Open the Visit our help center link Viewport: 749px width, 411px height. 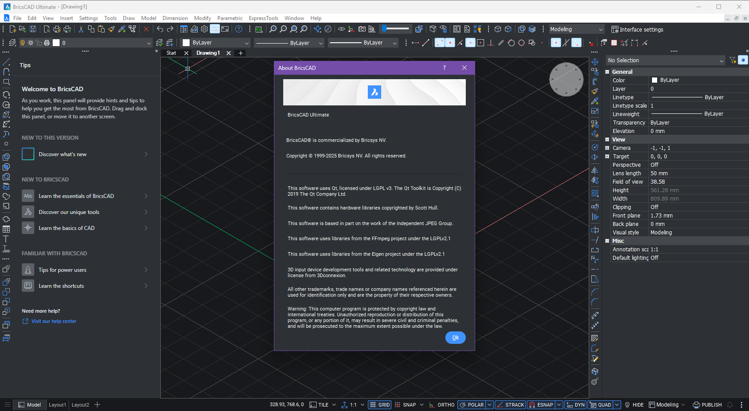click(x=54, y=321)
